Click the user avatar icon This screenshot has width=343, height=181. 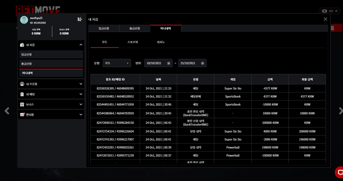pos(24,20)
